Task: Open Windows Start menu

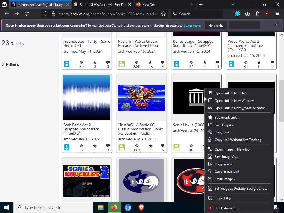Action: pos(7,207)
